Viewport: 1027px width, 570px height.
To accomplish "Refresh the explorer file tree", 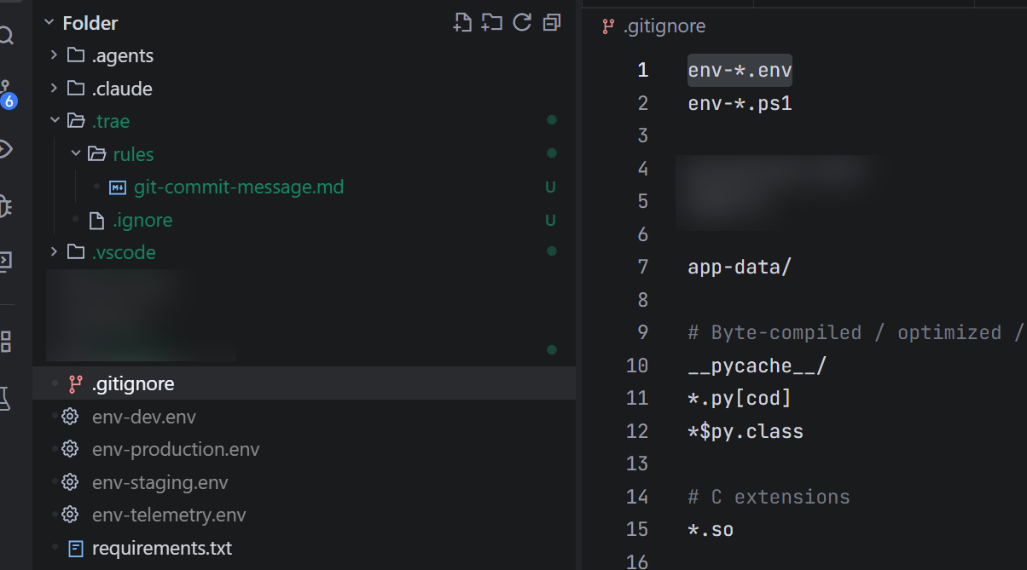I will coord(522,23).
